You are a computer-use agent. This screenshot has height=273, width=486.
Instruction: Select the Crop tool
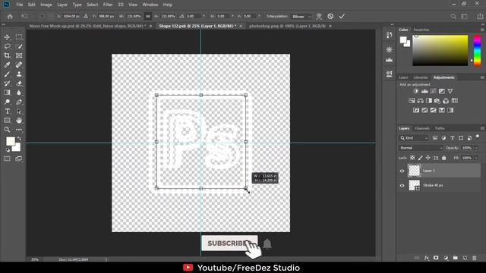pyautogui.click(x=7, y=55)
